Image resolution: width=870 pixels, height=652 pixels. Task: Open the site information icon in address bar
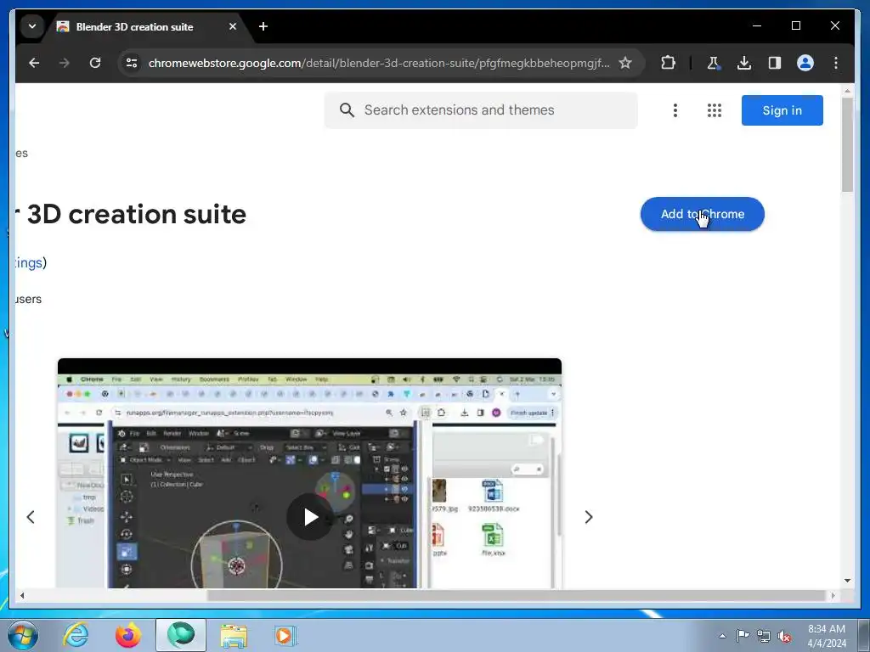click(132, 63)
